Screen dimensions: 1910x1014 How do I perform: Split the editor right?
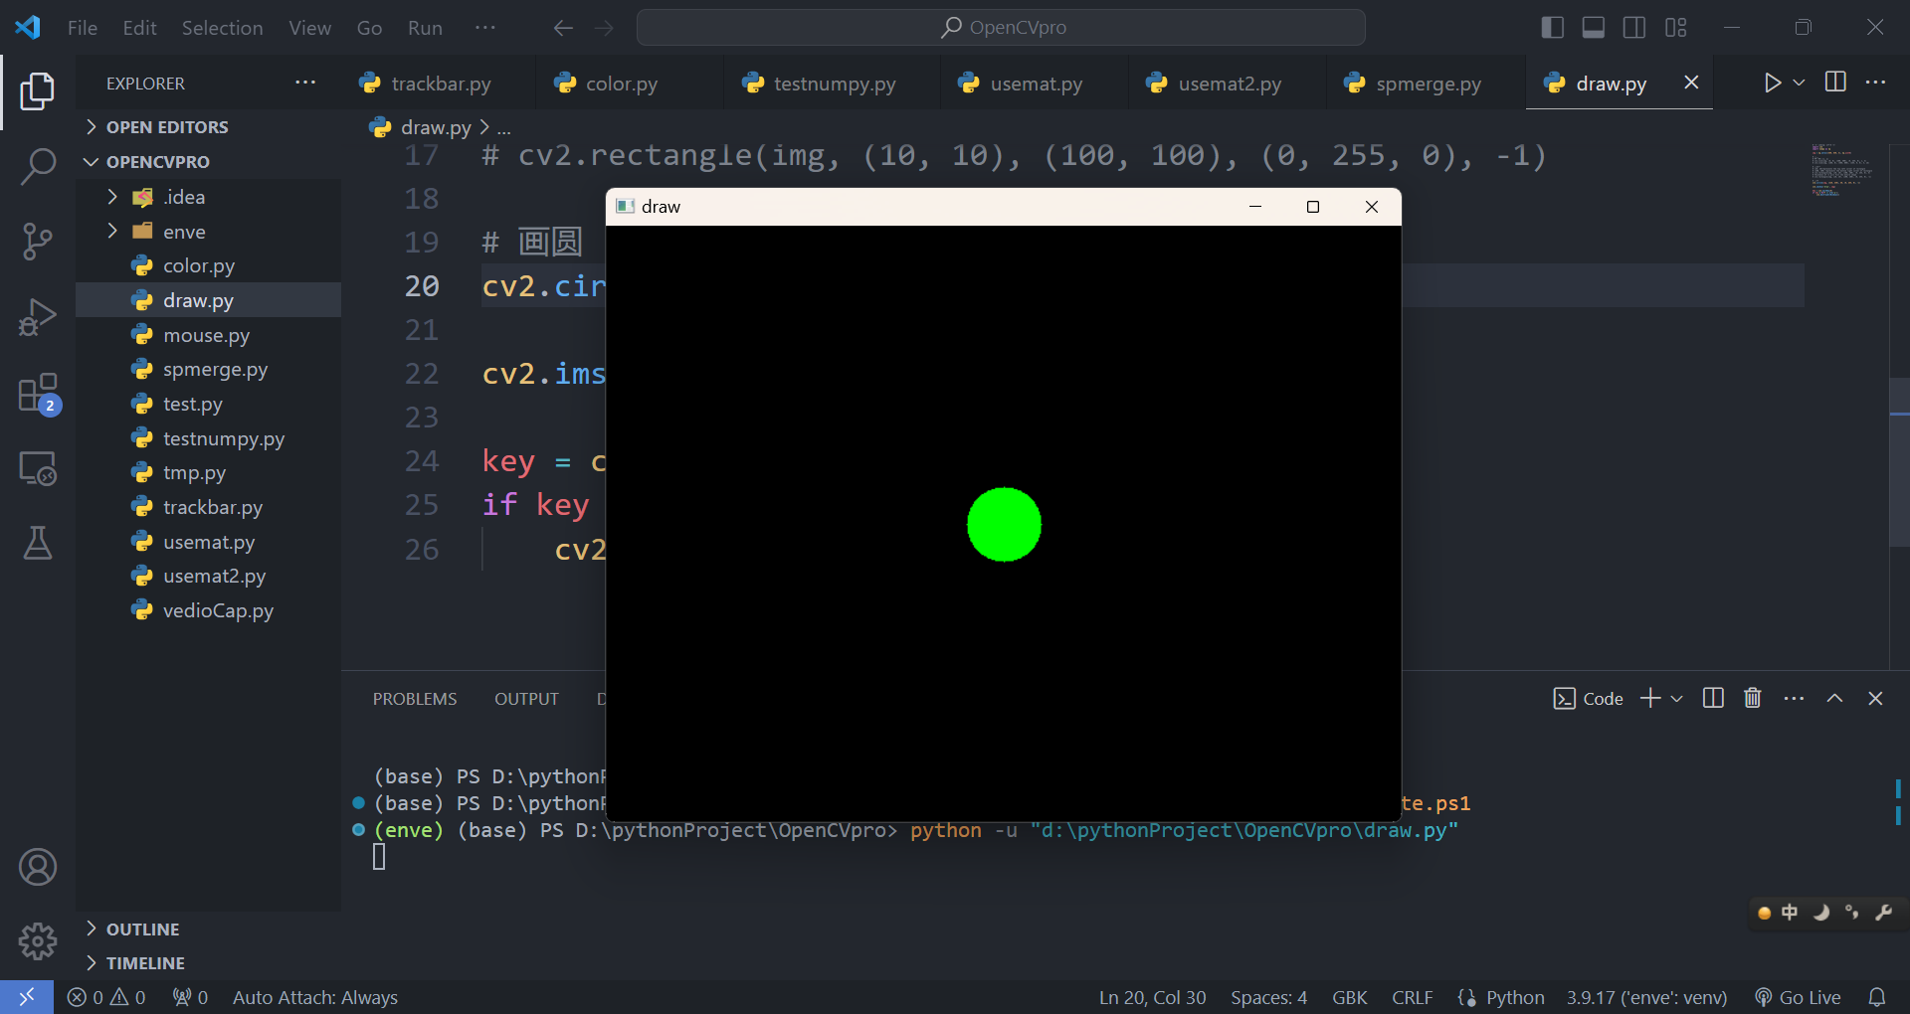pyautogui.click(x=1835, y=83)
